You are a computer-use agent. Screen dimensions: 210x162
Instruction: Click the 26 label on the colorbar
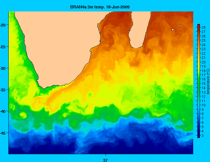coord(204,36)
